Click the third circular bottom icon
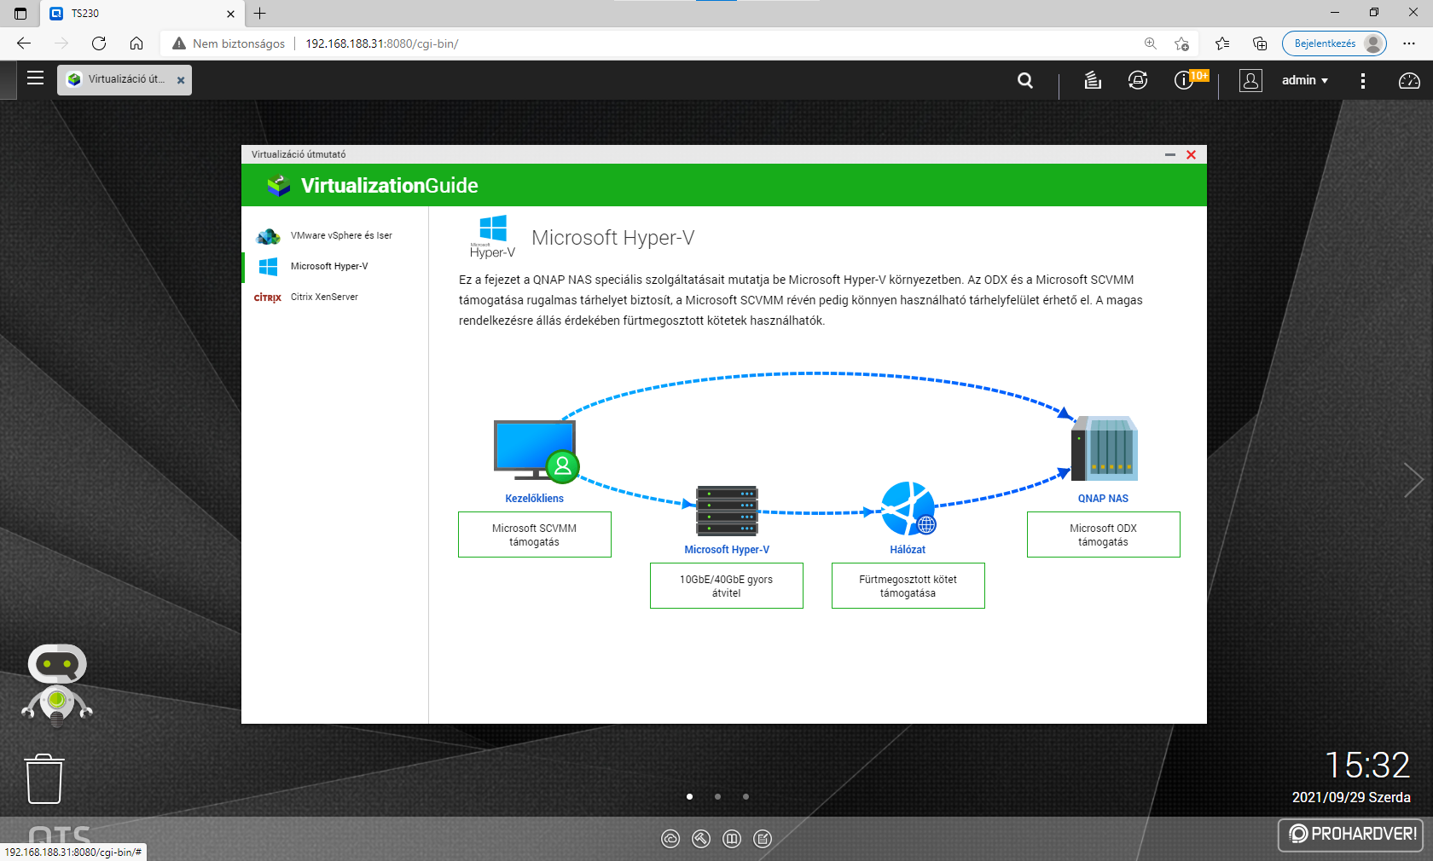 (732, 839)
